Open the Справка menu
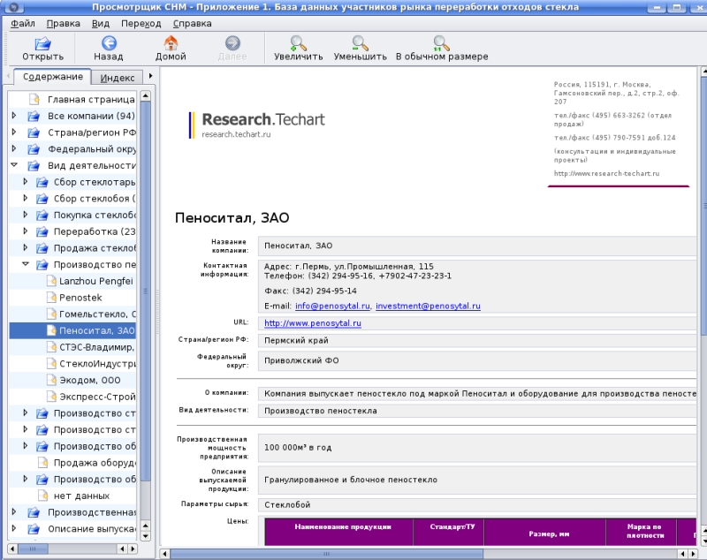Image resolution: width=707 pixels, height=560 pixels. tap(192, 24)
